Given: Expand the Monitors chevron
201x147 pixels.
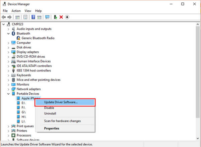Looking at the screenshot, I should point(8,85).
